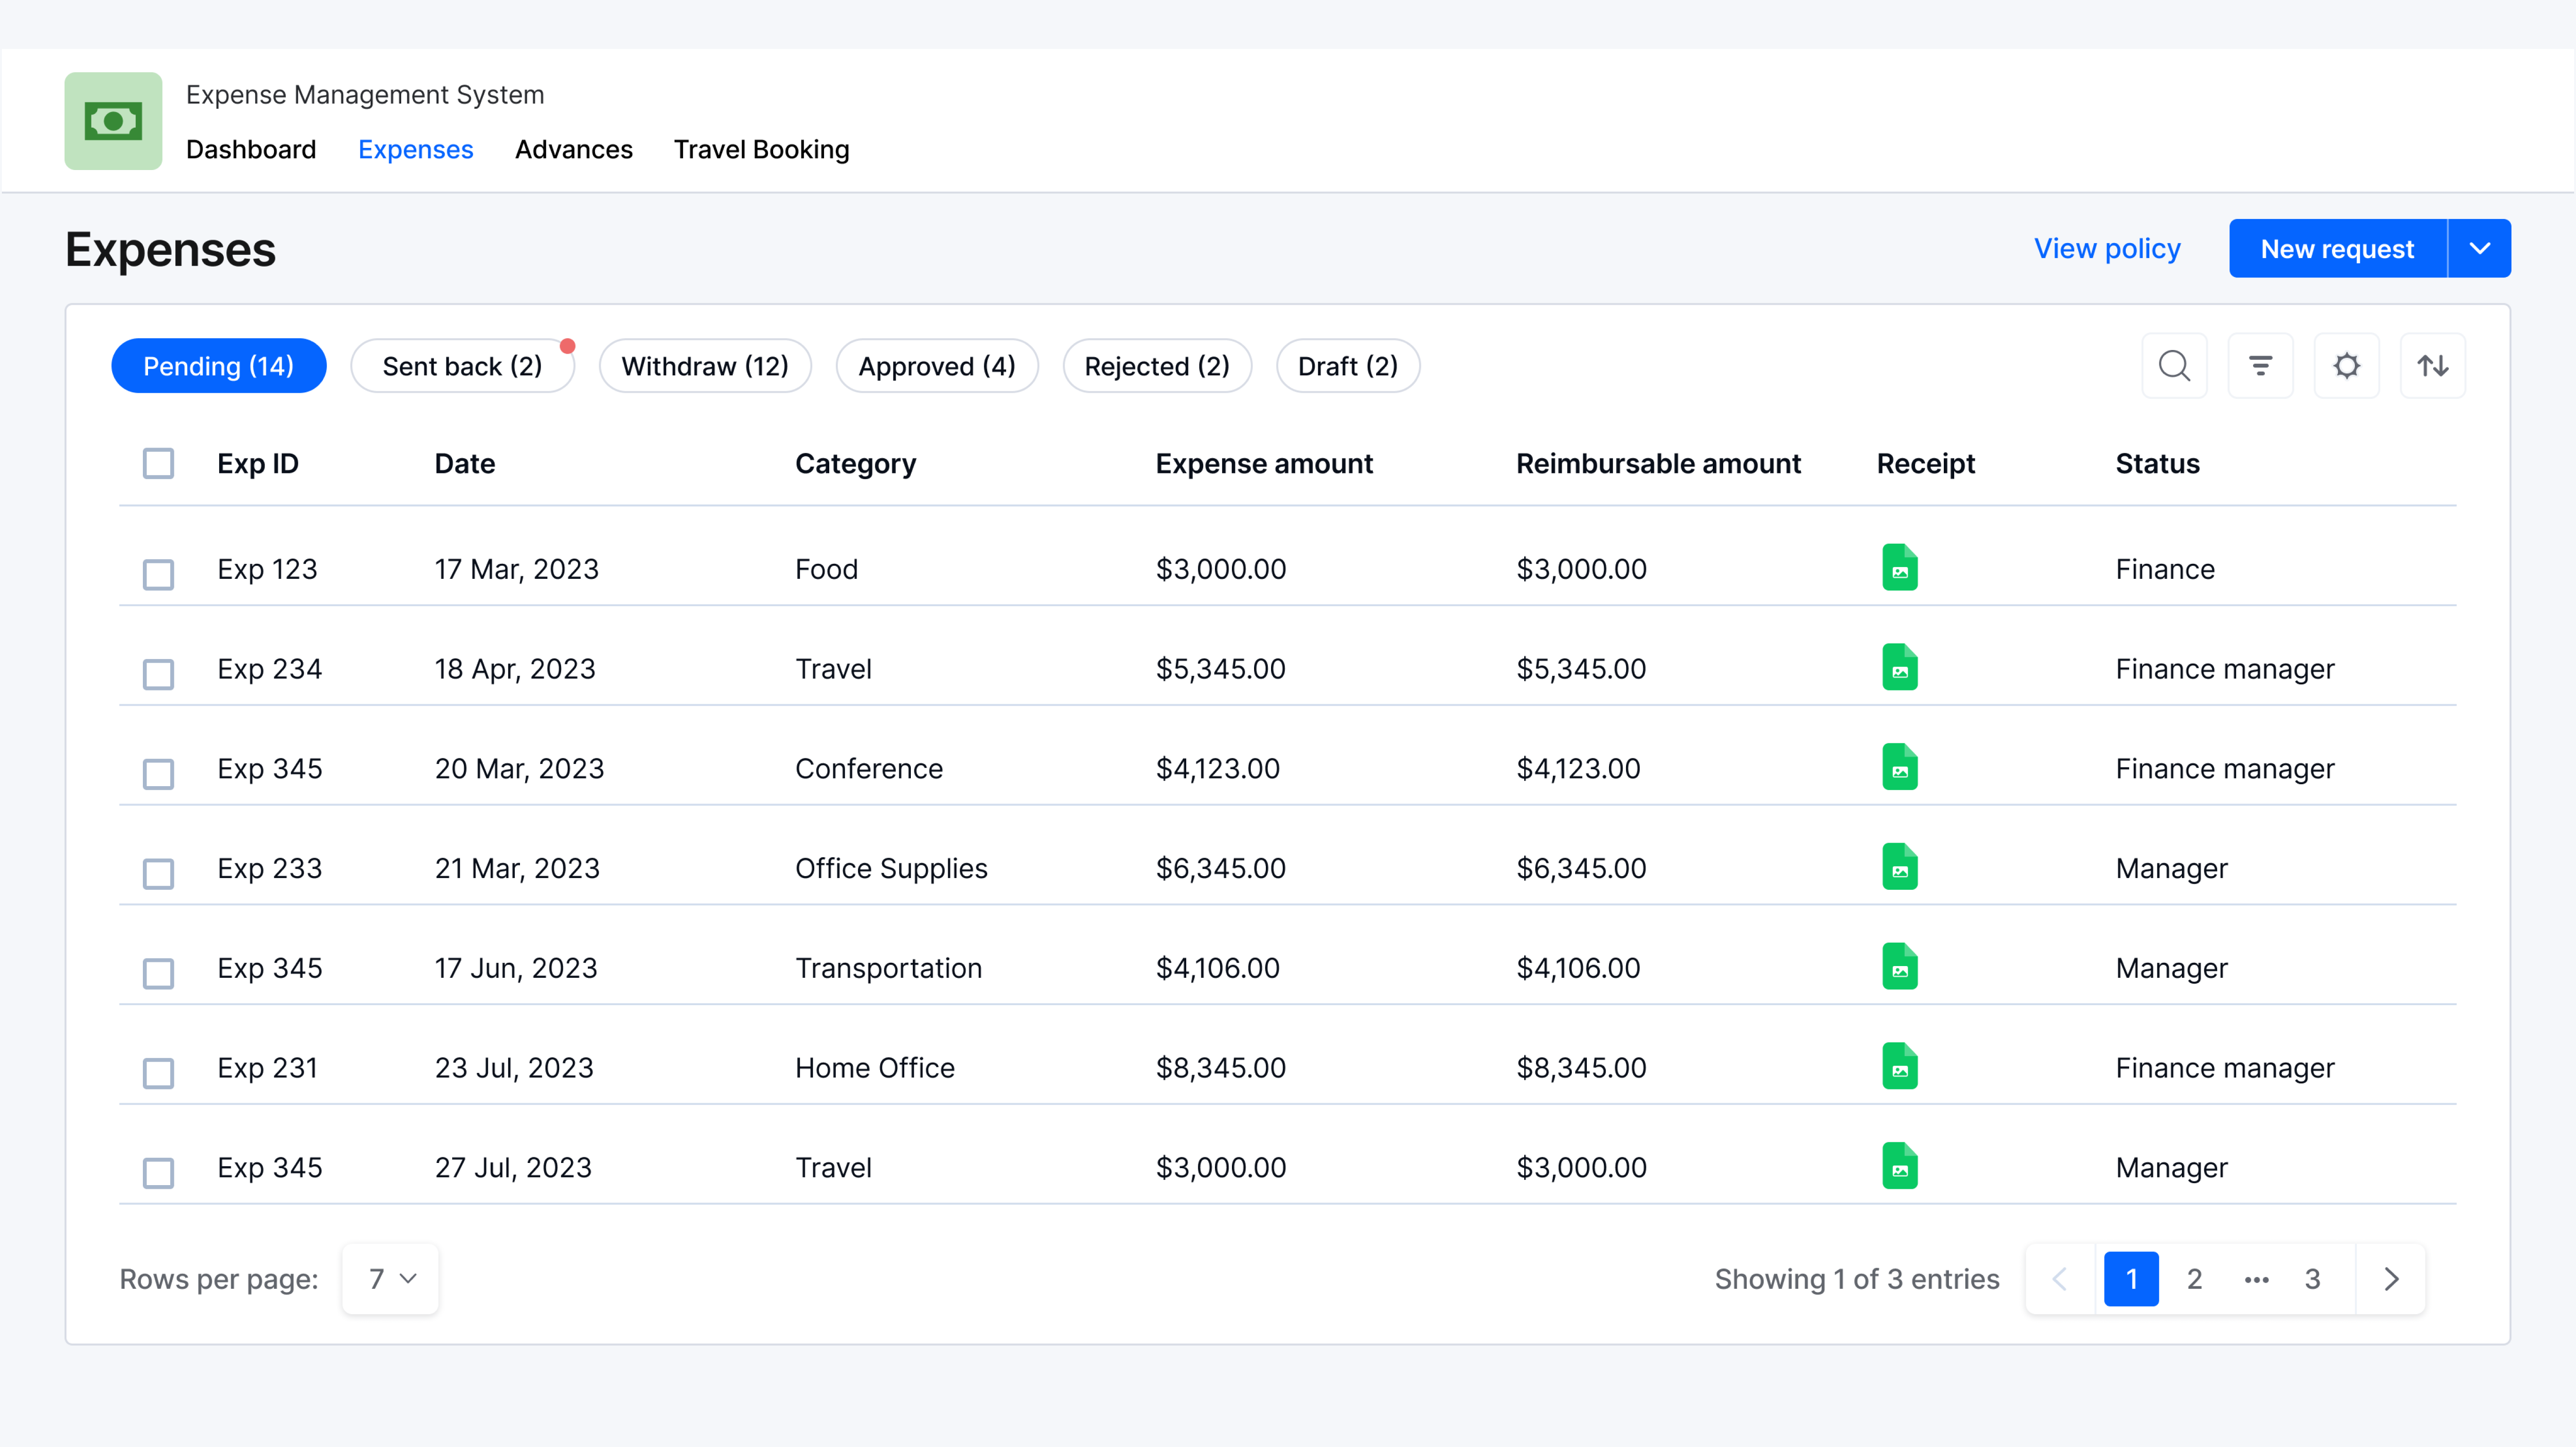This screenshot has height=1447, width=2576.
Task: Click the Reimbursable amount column header
Action: [1658, 463]
